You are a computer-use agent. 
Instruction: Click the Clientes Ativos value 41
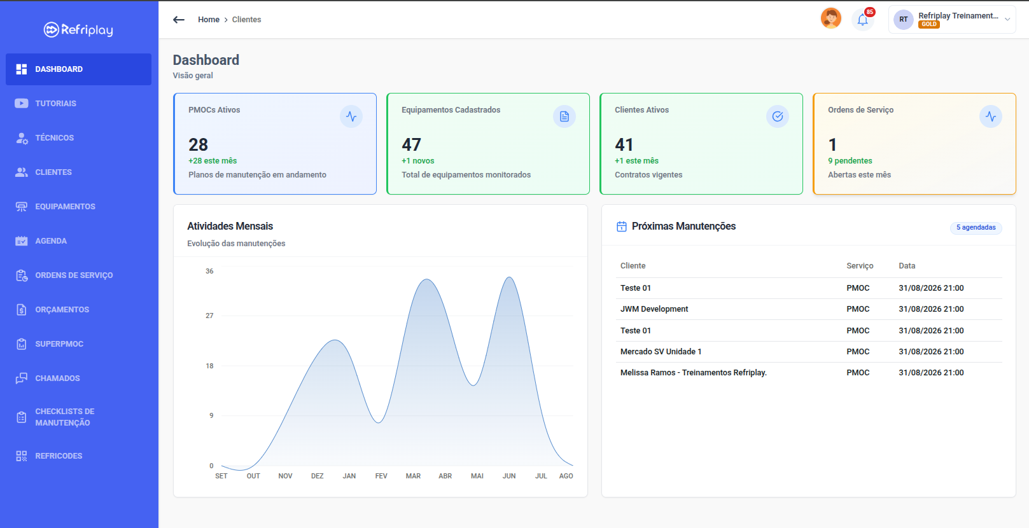point(624,145)
